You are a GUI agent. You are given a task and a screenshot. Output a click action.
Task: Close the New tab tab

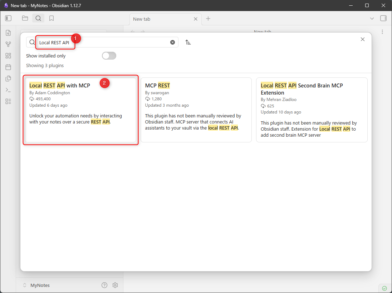tap(196, 19)
